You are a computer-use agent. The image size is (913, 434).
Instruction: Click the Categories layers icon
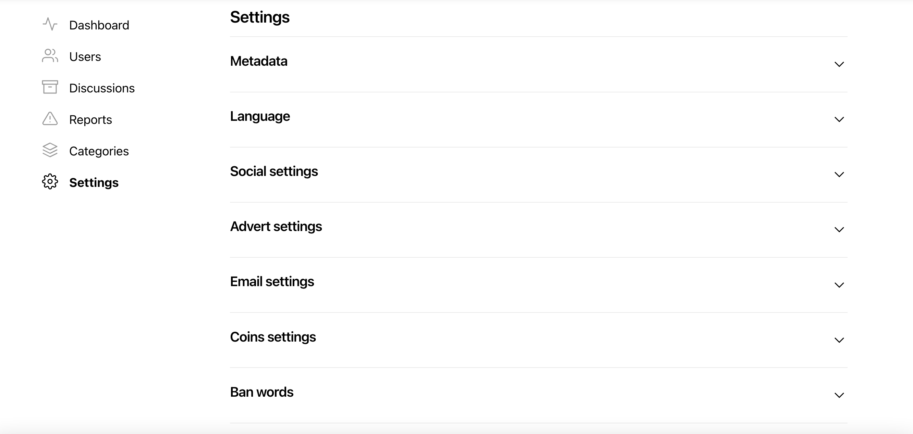coord(50,150)
